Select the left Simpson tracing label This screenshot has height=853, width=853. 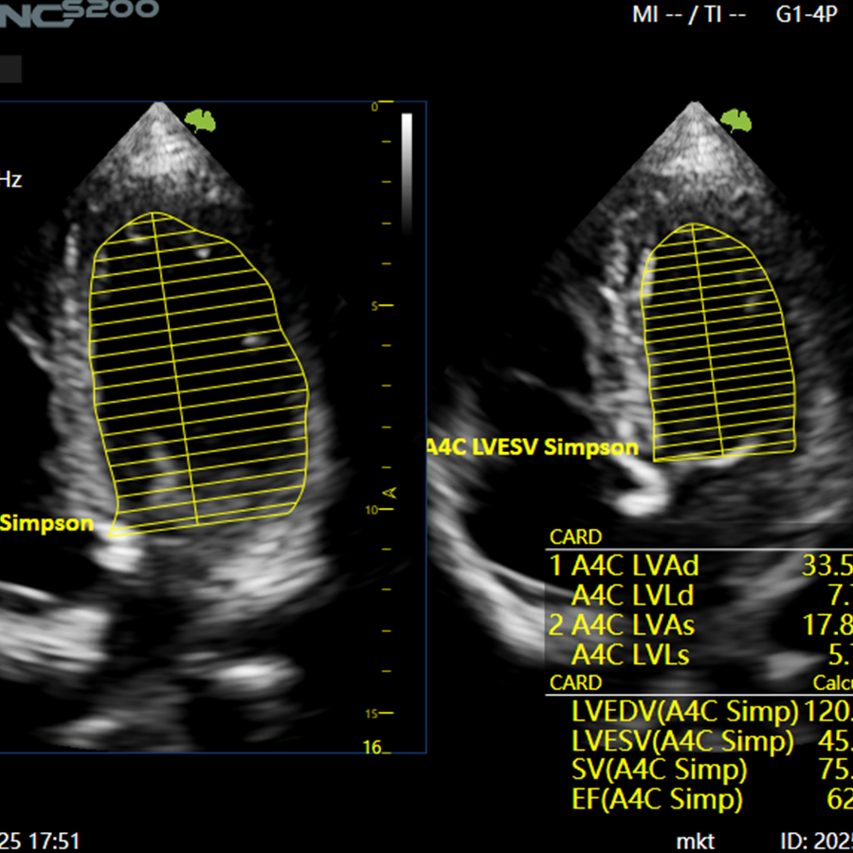pos(47,523)
